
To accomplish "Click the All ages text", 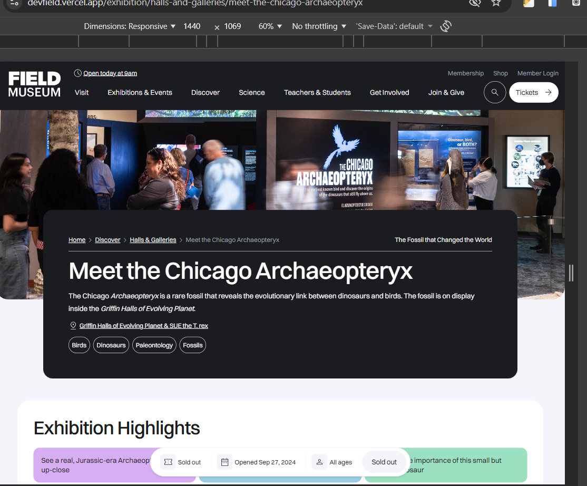I will click(341, 462).
